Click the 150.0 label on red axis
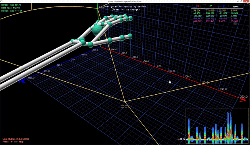 coord(205,83)
